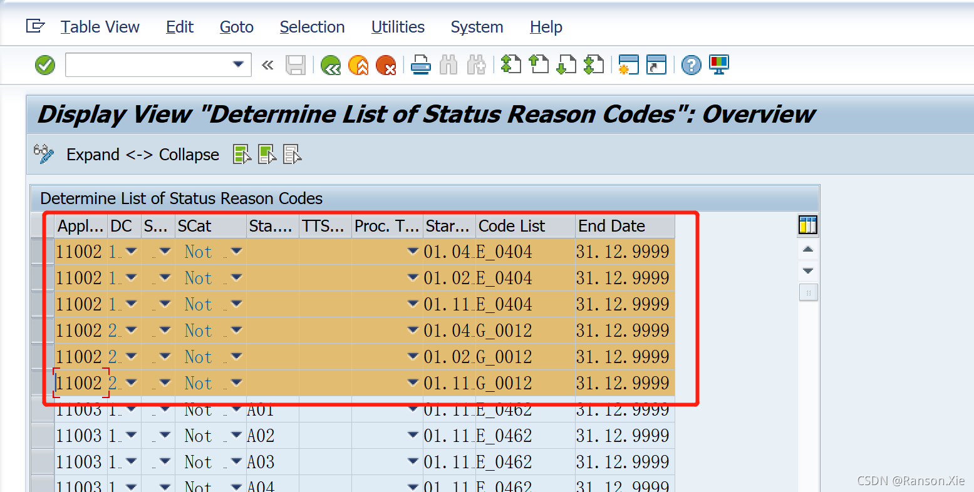Click the column configuration icon beside the table
Image resolution: width=974 pixels, height=492 pixels.
tap(807, 225)
